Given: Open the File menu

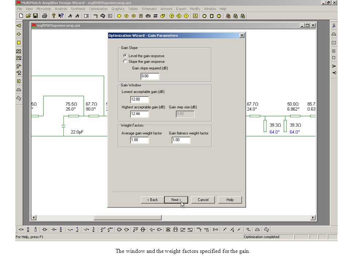Looking at the screenshot, I should (19, 9).
